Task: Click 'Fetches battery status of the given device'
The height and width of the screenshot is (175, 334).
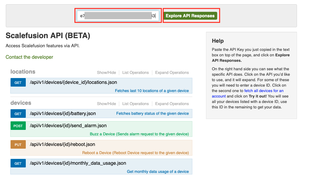Action: click(x=153, y=114)
